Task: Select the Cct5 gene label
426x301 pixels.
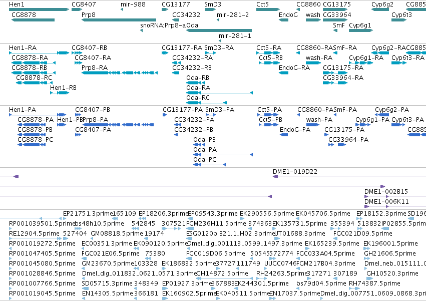Action: [x=262, y=4]
